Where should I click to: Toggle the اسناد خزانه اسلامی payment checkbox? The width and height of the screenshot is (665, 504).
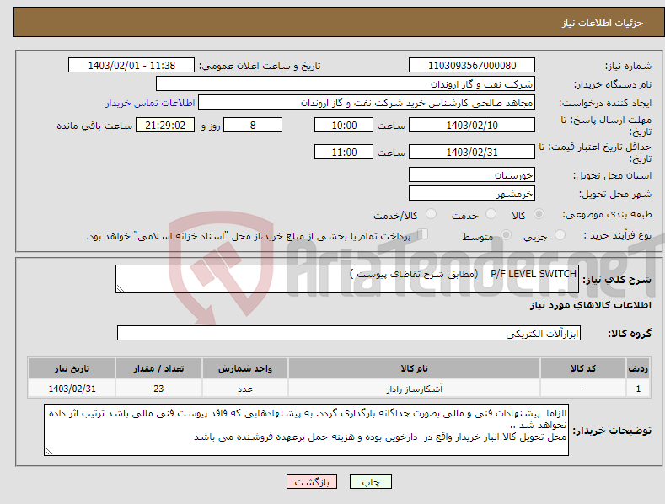(423, 234)
